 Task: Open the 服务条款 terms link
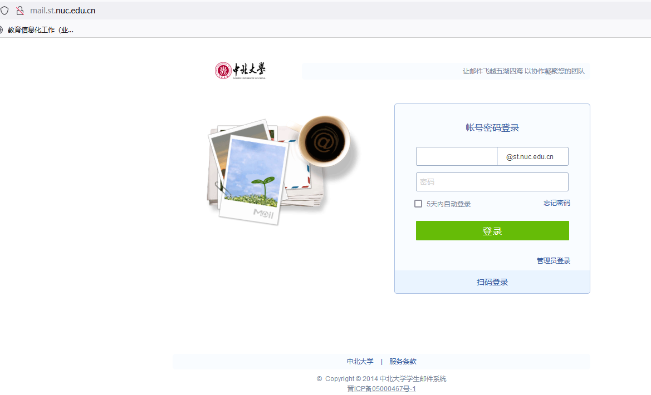tap(403, 362)
